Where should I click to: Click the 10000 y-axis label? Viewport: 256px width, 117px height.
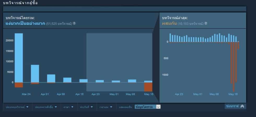click(x=9, y=61)
